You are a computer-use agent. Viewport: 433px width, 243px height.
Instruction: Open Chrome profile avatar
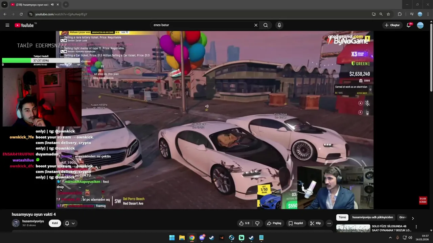pyautogui.click(x=420, y=14)
